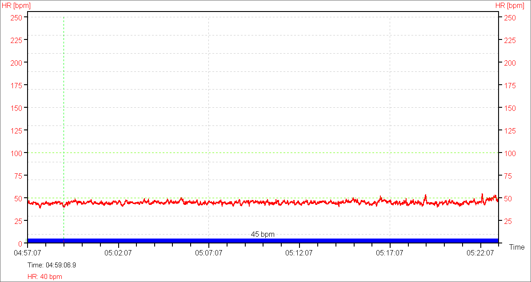Viewport: 531px width, 282px height.
Task: Pick the 175 label on left HR axis
Action: (x=16, y=86)
